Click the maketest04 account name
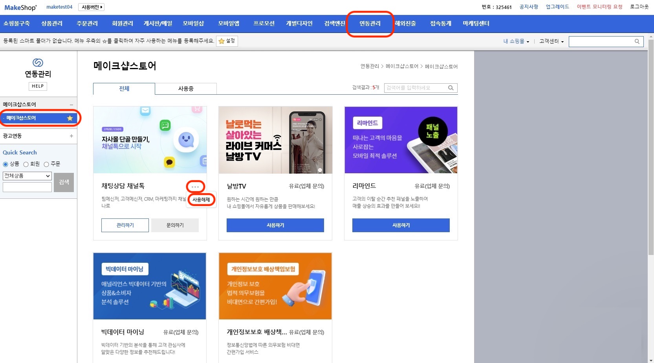The width and height of the screenshot is (654, 363). pyautogui.click(x=59, y=7)
